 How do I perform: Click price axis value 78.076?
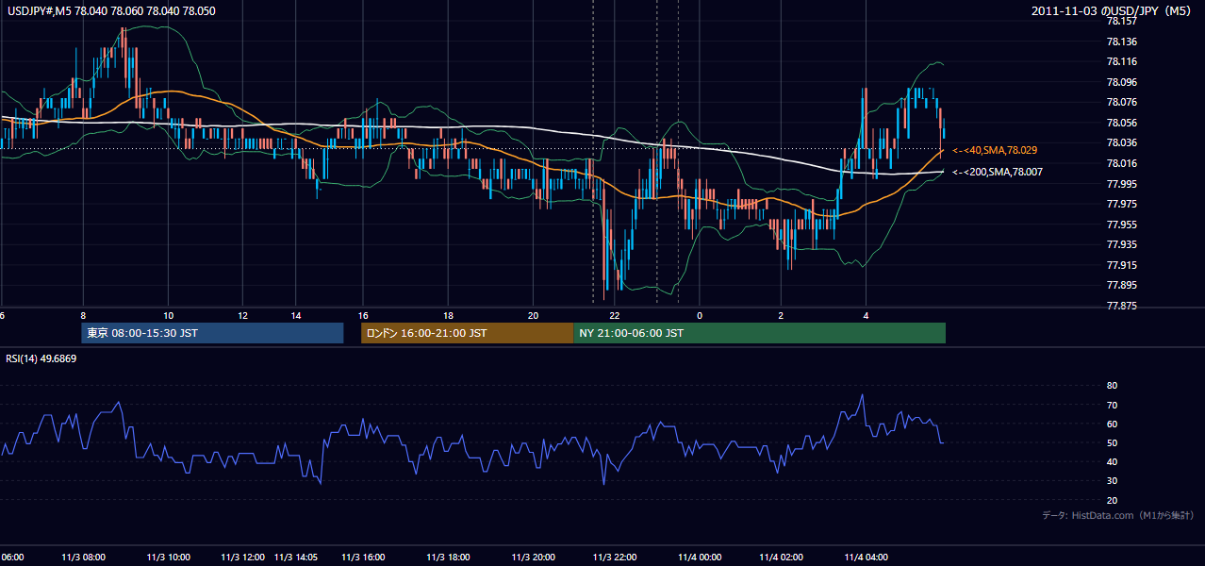click(1121, 102)
